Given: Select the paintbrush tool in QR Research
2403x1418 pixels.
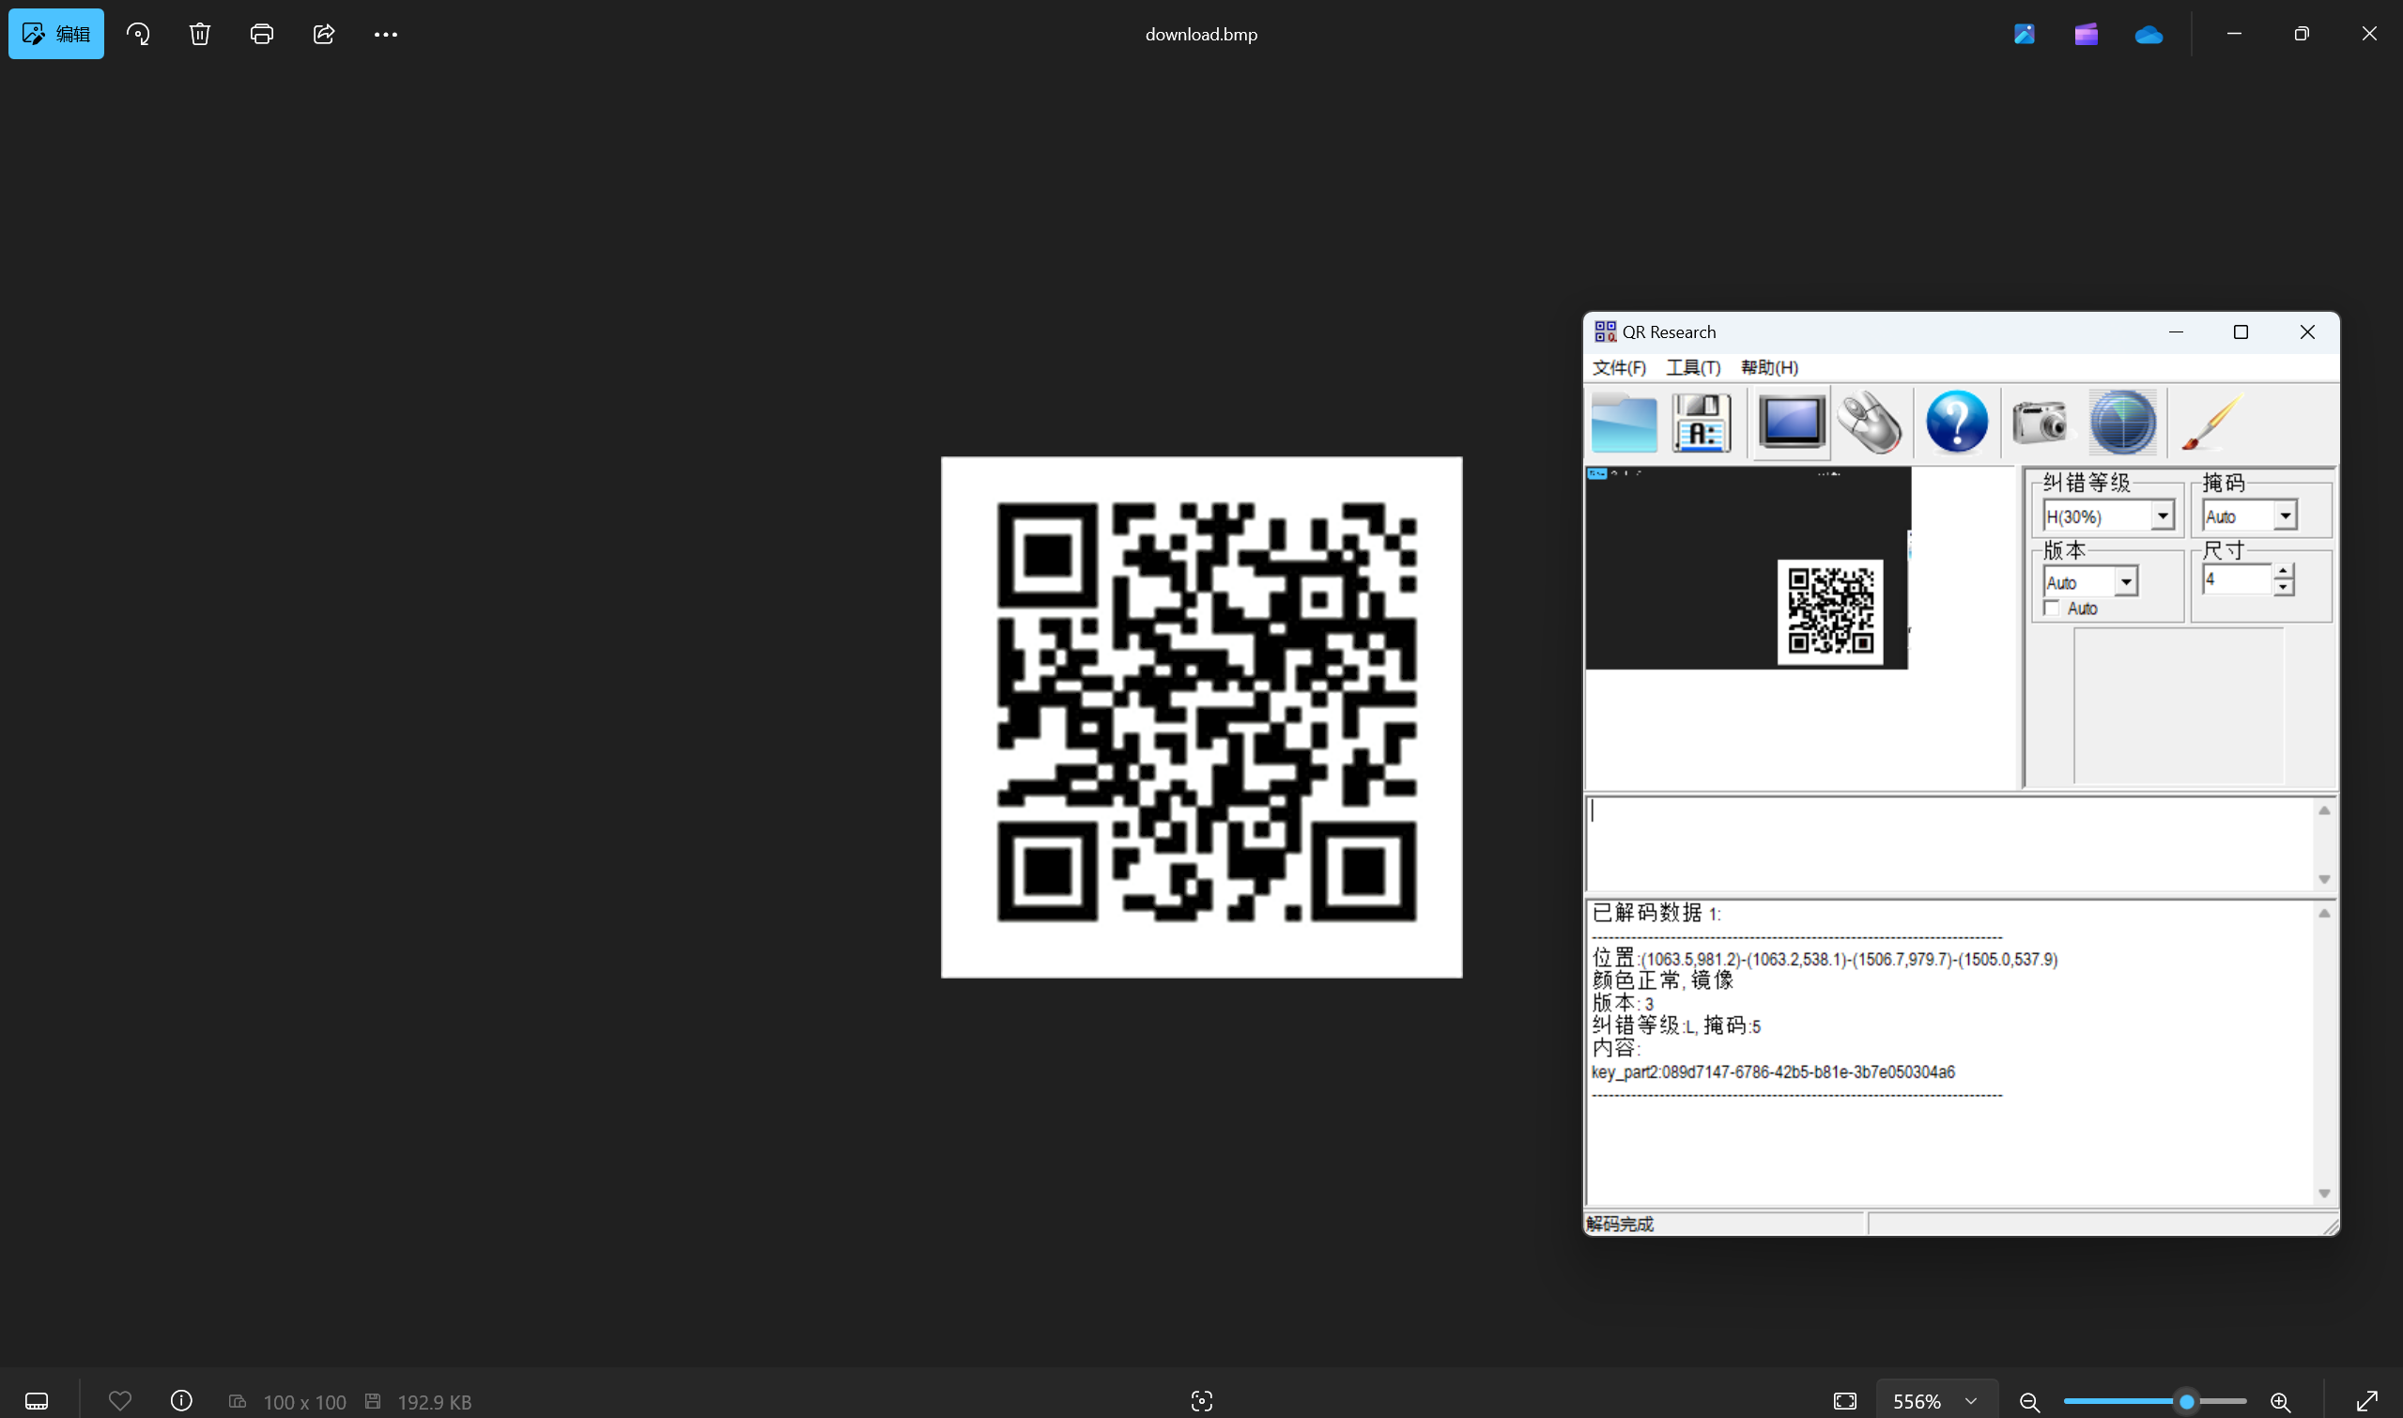Looking at the screenshot, I should pos(2212,423).
